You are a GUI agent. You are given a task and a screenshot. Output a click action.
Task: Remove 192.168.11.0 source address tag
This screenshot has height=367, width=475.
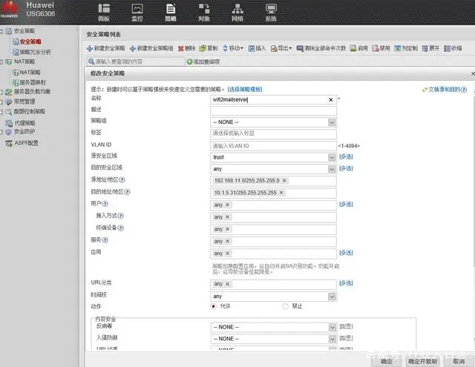(x=284, y=181)
